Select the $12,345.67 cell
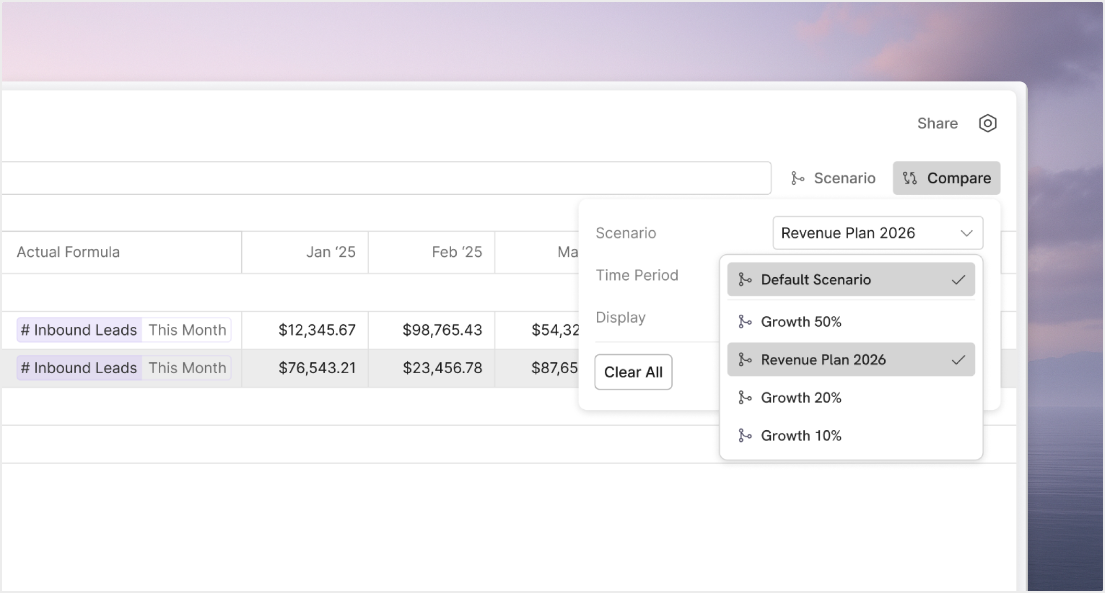The width and height of the screenshot is (1105, 593). [x=305, y=330]
